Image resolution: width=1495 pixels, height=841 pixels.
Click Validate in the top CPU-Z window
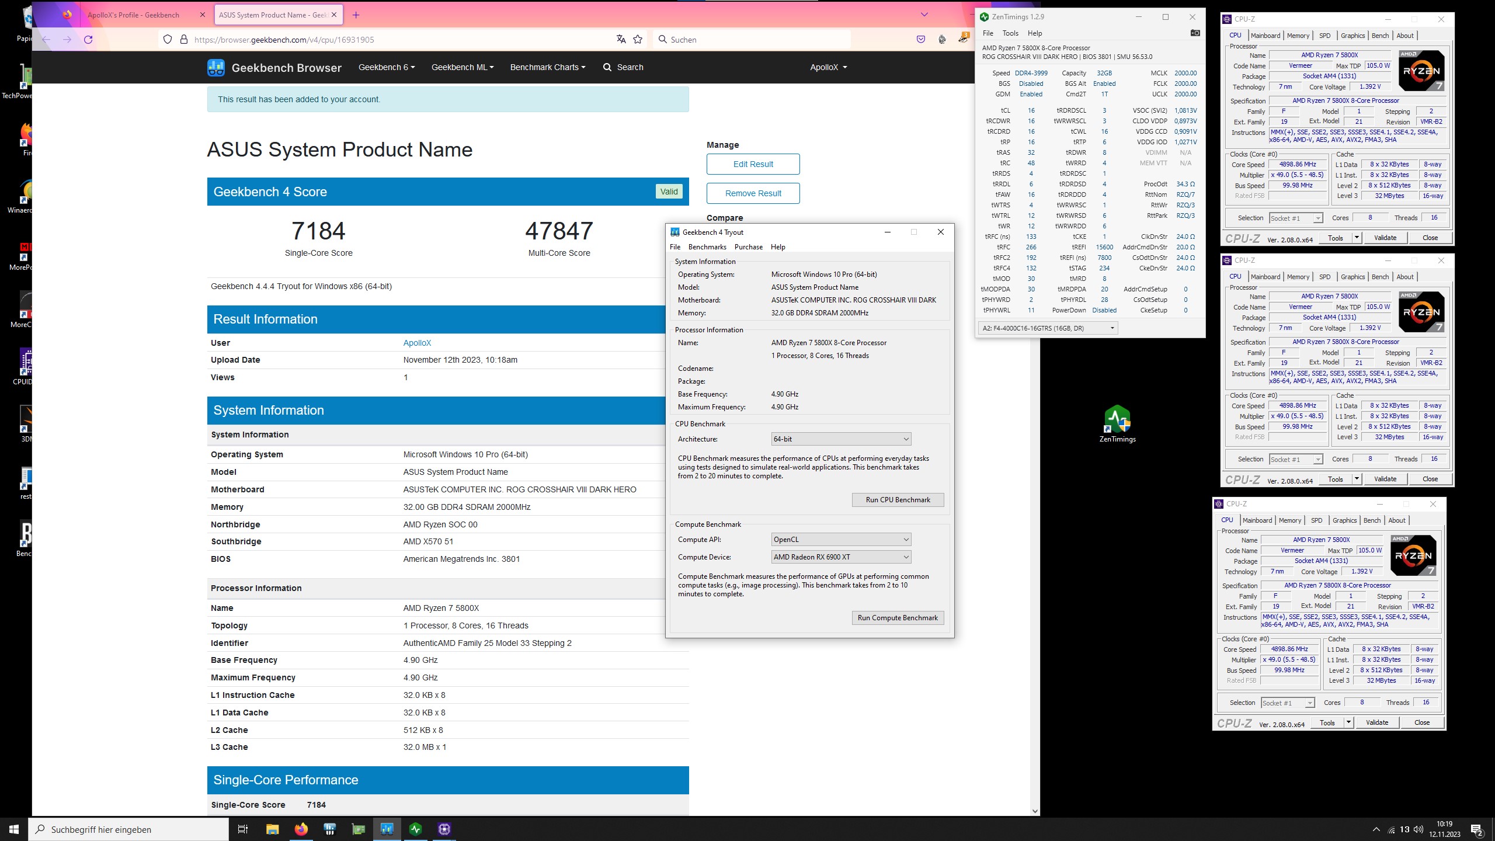point(1385,237)
